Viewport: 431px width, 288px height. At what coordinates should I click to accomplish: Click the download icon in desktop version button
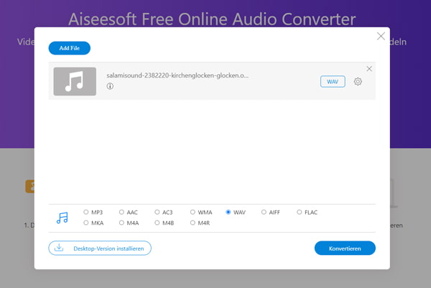click(x=59, y=248)
